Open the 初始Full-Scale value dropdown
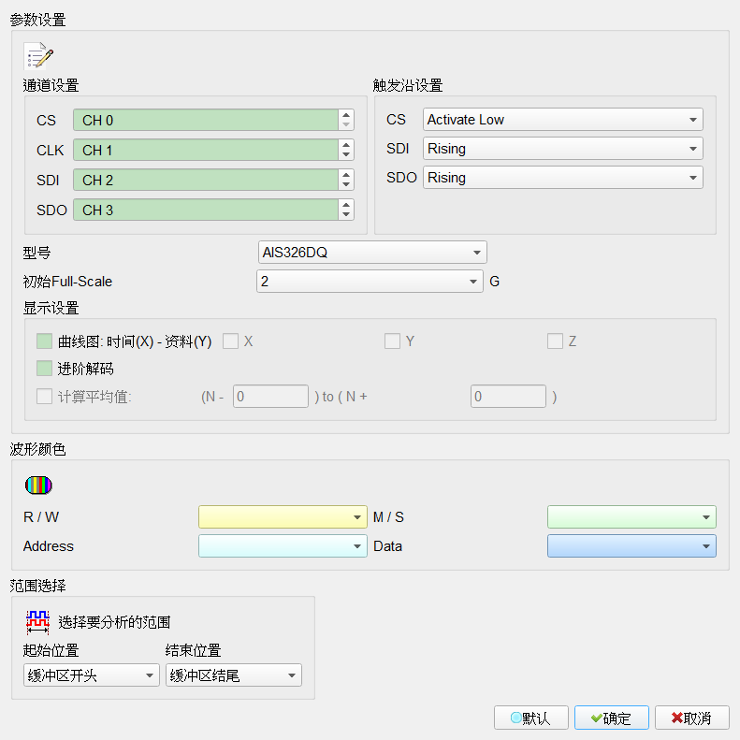This screenshot has width=740, height=740. coord(370,281)
